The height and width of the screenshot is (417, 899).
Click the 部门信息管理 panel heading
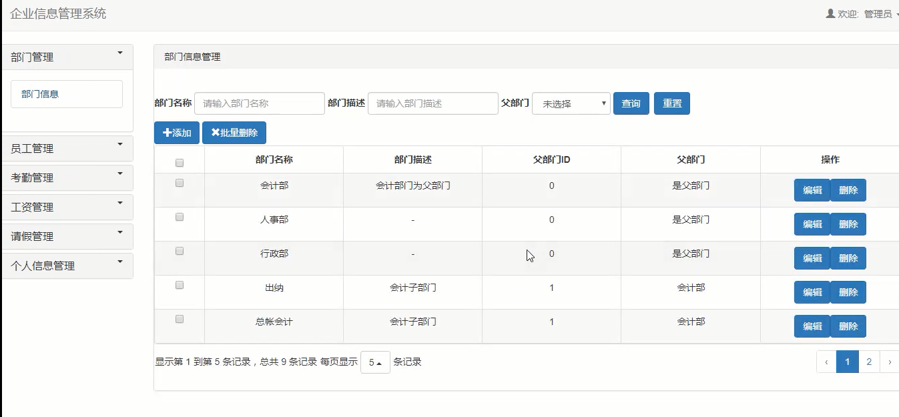[192, 57]
